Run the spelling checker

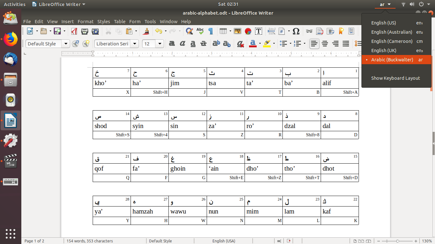pos(200,31)
